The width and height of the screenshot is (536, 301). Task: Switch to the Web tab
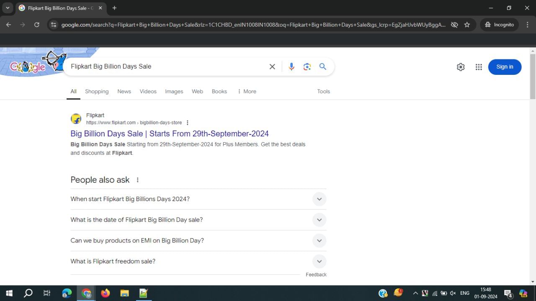tap(197, 91)
